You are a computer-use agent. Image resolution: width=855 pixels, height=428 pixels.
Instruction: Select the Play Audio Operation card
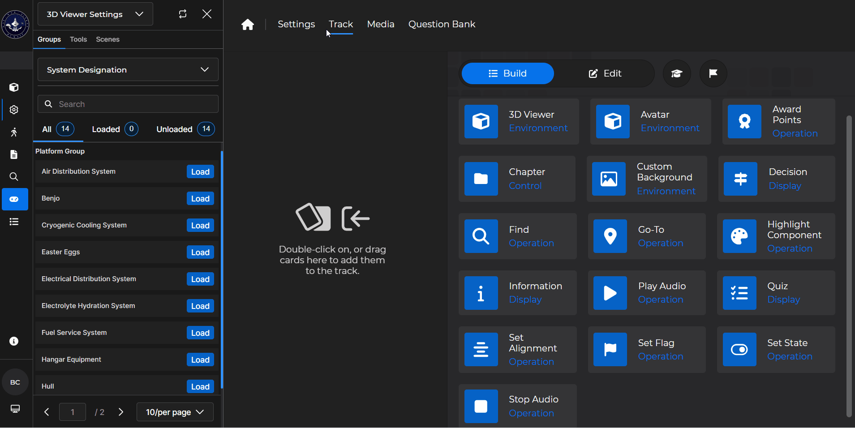point(647,293)
